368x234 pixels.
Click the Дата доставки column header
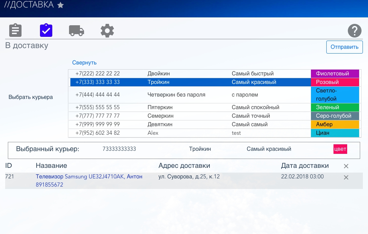pyautogui.click(x=305, y=166)
